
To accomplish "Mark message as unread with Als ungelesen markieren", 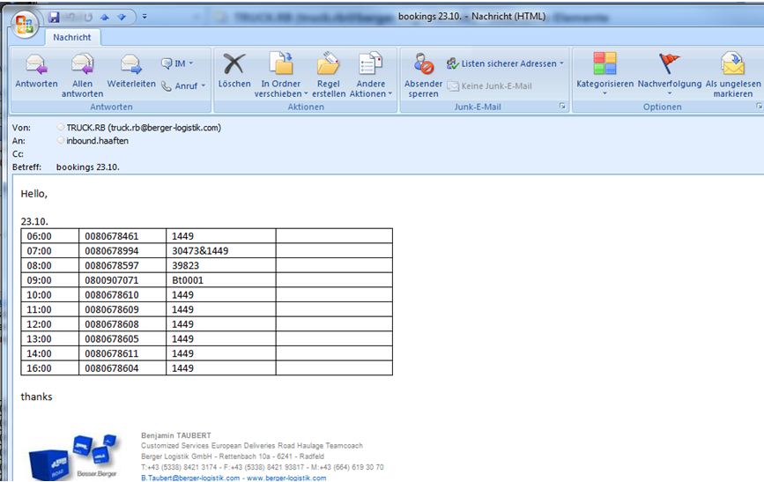I will pyautogui.click(x=733, y=75).
